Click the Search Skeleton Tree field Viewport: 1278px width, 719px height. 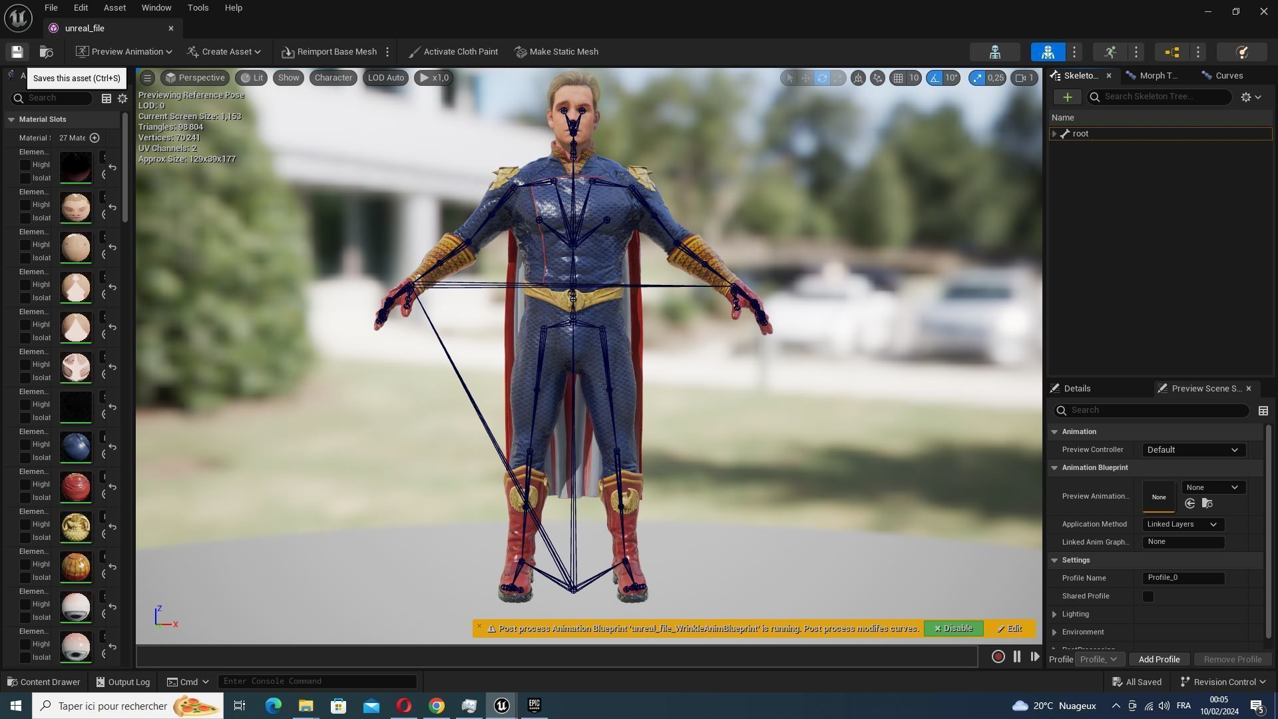[x=1160, y=97]
